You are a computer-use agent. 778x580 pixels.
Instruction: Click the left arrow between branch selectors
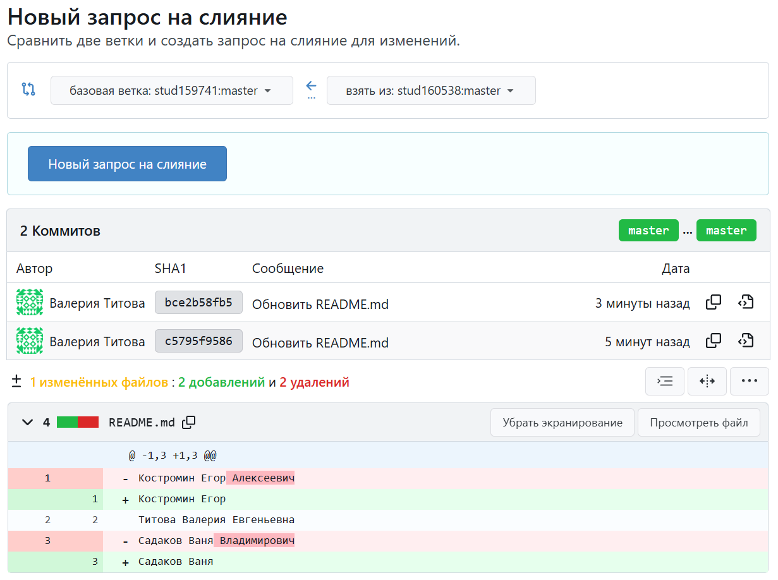[310, 86]
